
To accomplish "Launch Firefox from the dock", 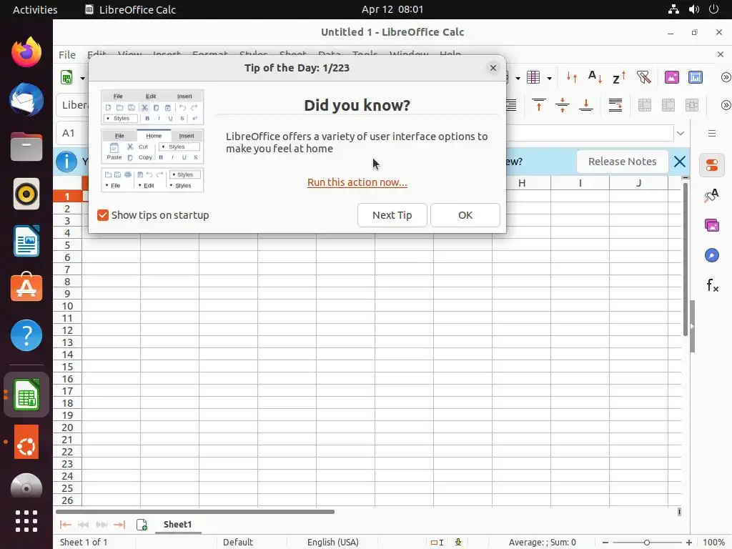I will [x=26, y=51].
